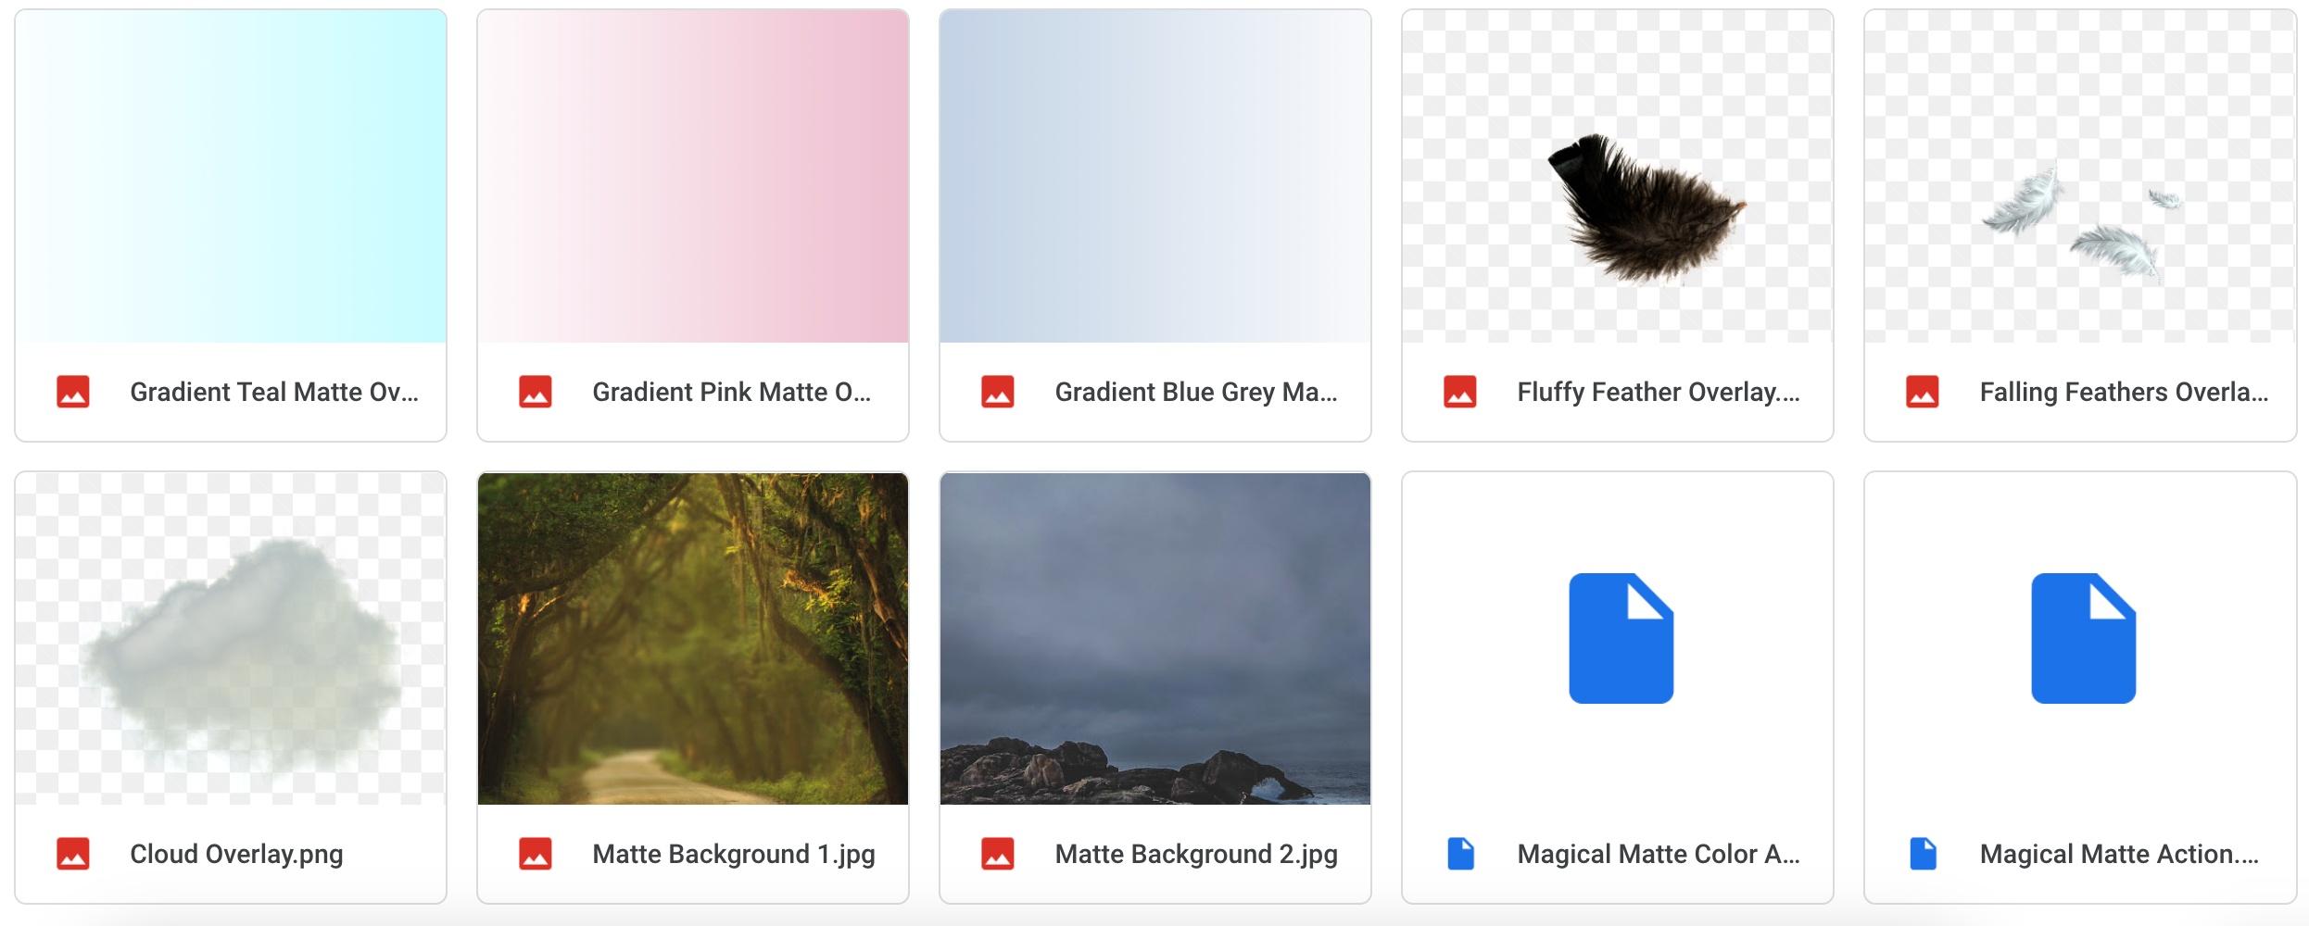2309x926 pixels.
Task: Select the blue grey gradient thumbnail
Action: click(1155, 176)
